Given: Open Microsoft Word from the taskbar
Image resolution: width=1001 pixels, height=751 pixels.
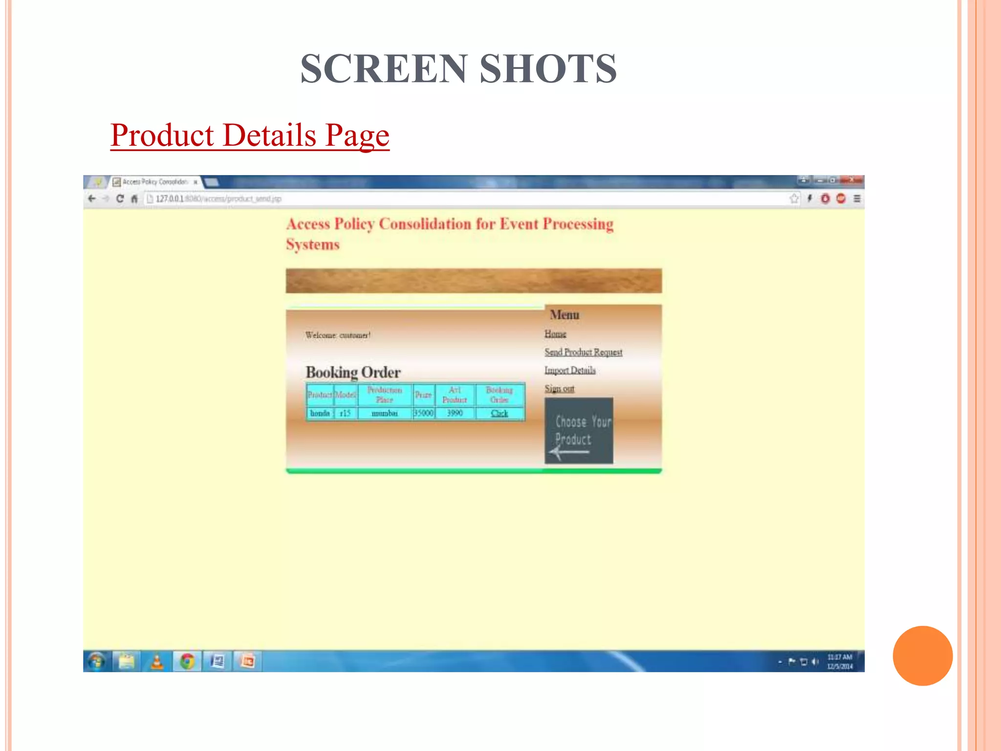Looking at the screenshot, I should point(217,662).
